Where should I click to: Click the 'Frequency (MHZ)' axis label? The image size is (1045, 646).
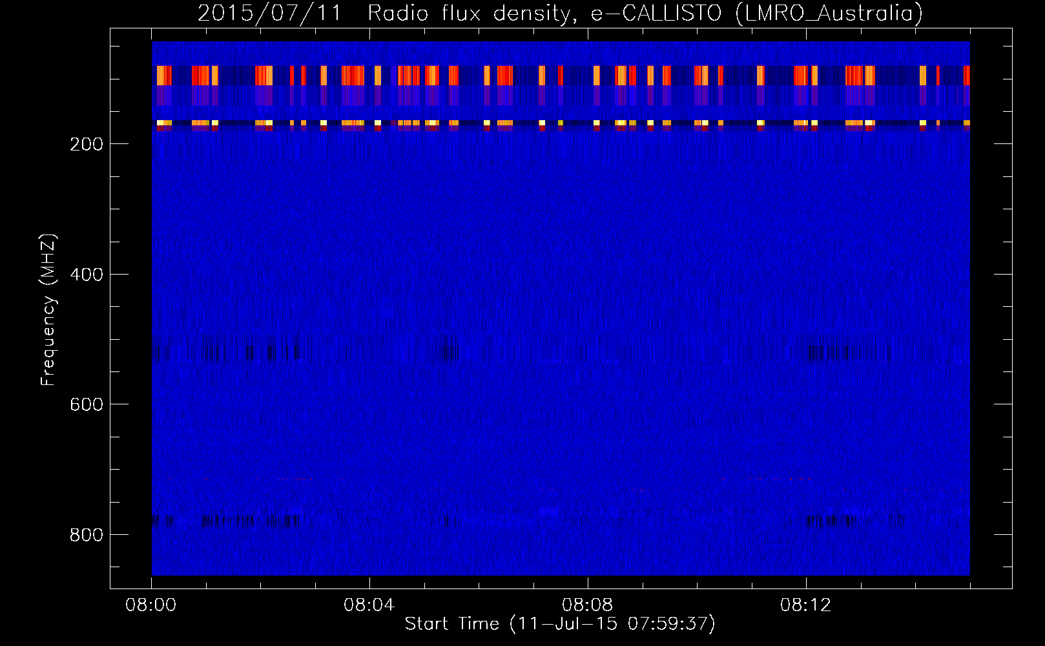(x=48, y=310)
